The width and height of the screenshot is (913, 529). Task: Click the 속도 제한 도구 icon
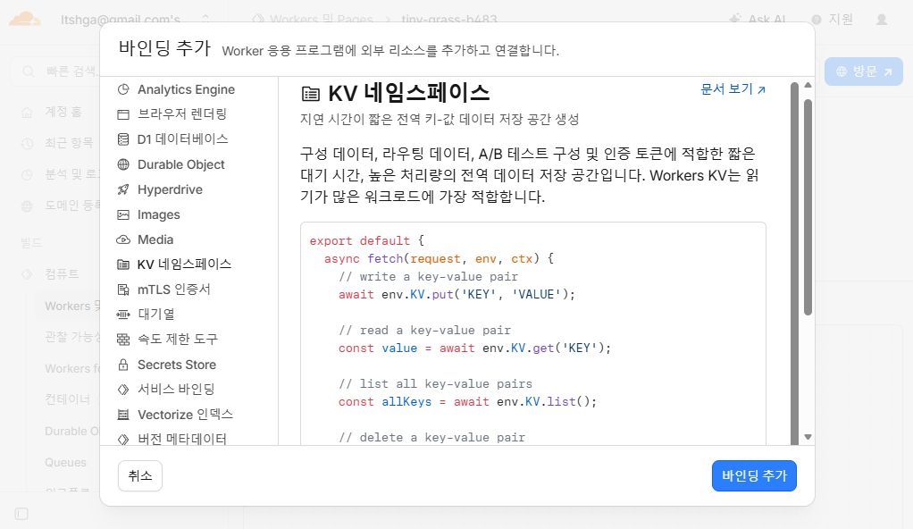coord(123,339)
